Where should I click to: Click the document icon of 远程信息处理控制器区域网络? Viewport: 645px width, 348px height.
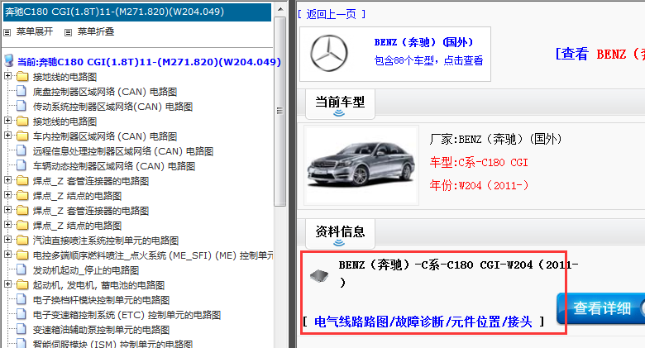pyautogui.click(x=21, y=151)
